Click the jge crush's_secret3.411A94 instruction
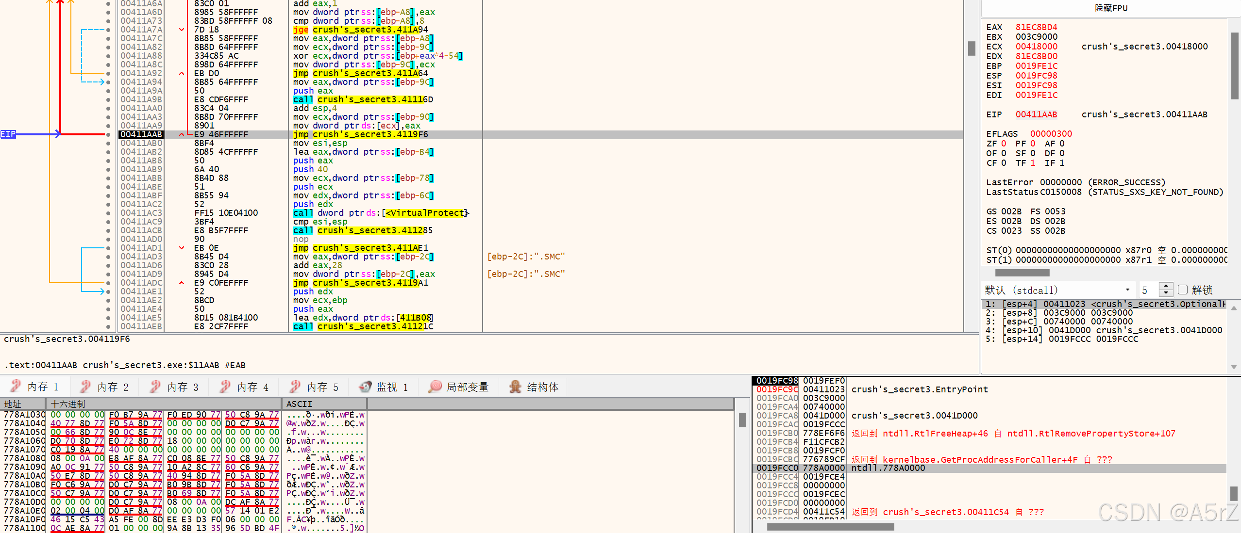The width and height of the screenshot is (1241, 533). [360, 30]
